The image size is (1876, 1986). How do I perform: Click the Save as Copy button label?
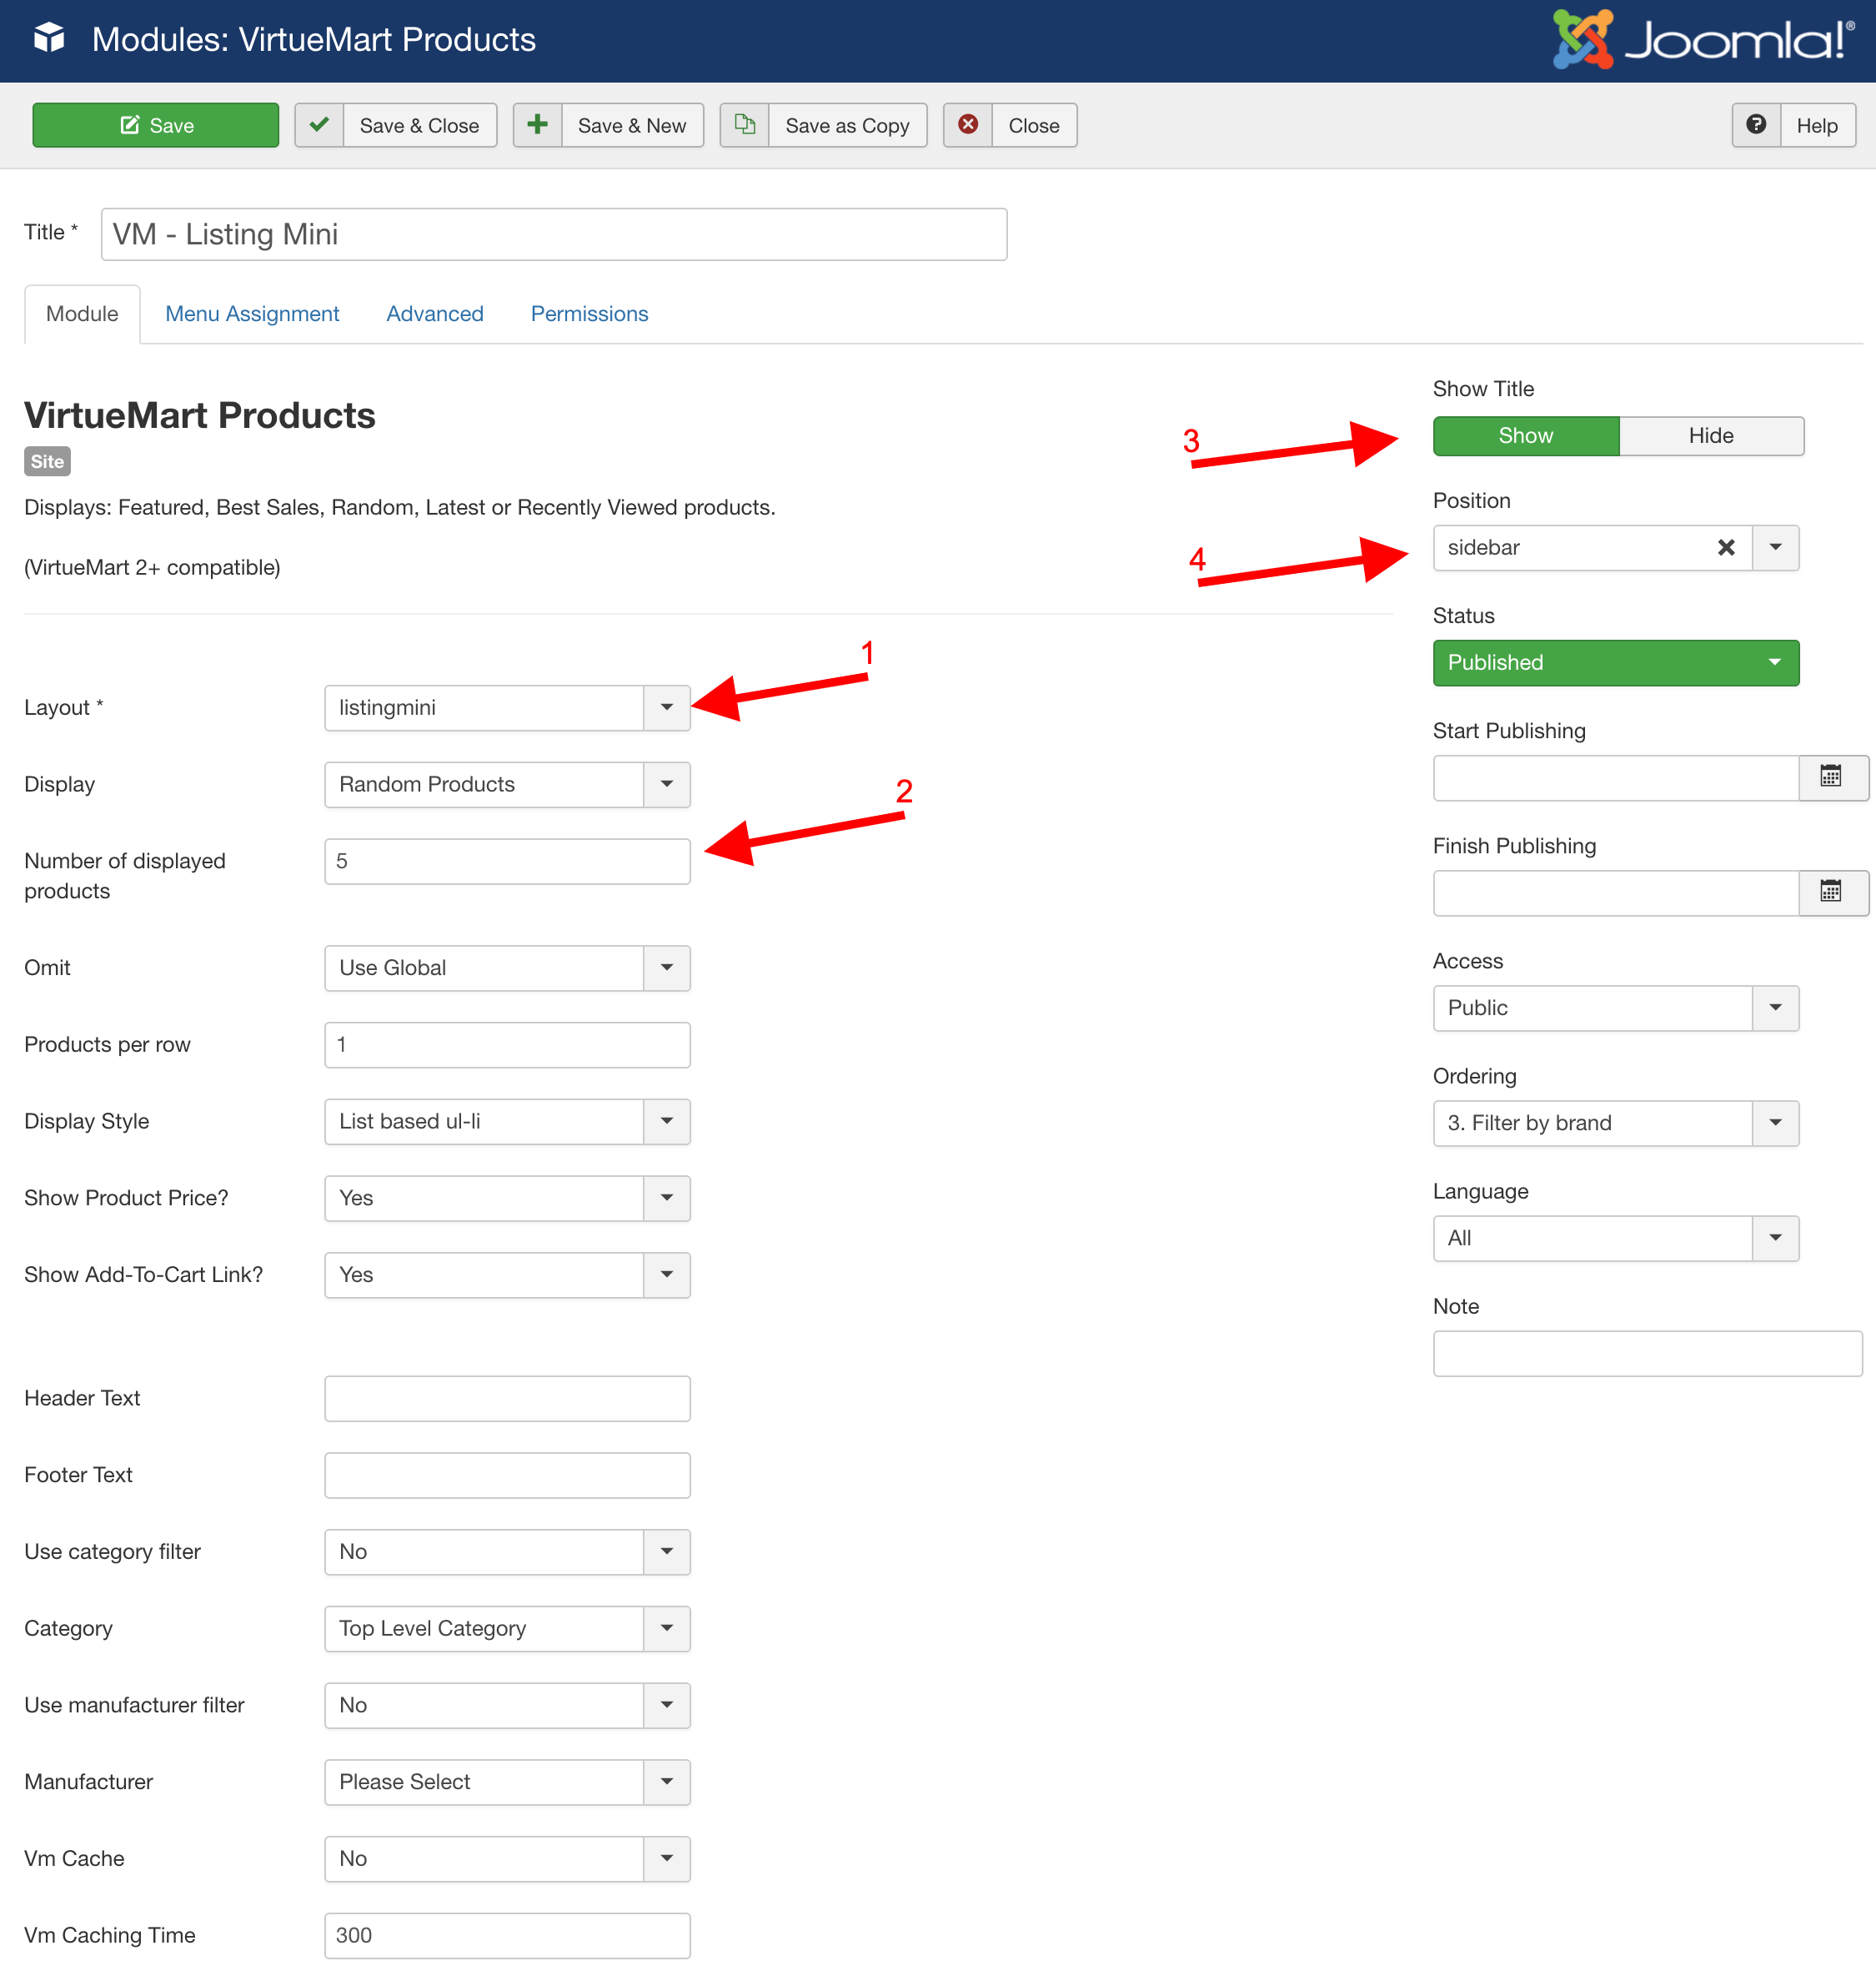847,125
